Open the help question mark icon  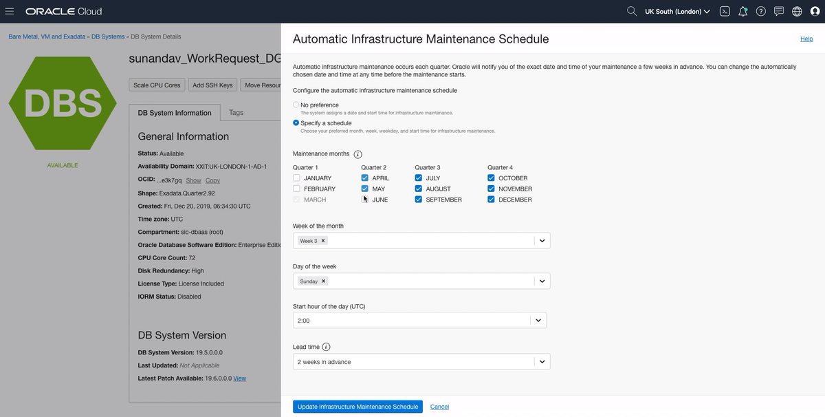point(761,11)
